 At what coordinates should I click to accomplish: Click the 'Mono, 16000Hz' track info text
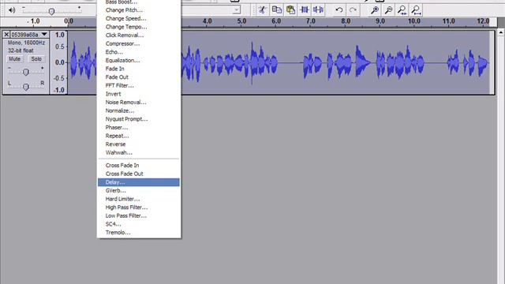26,43
